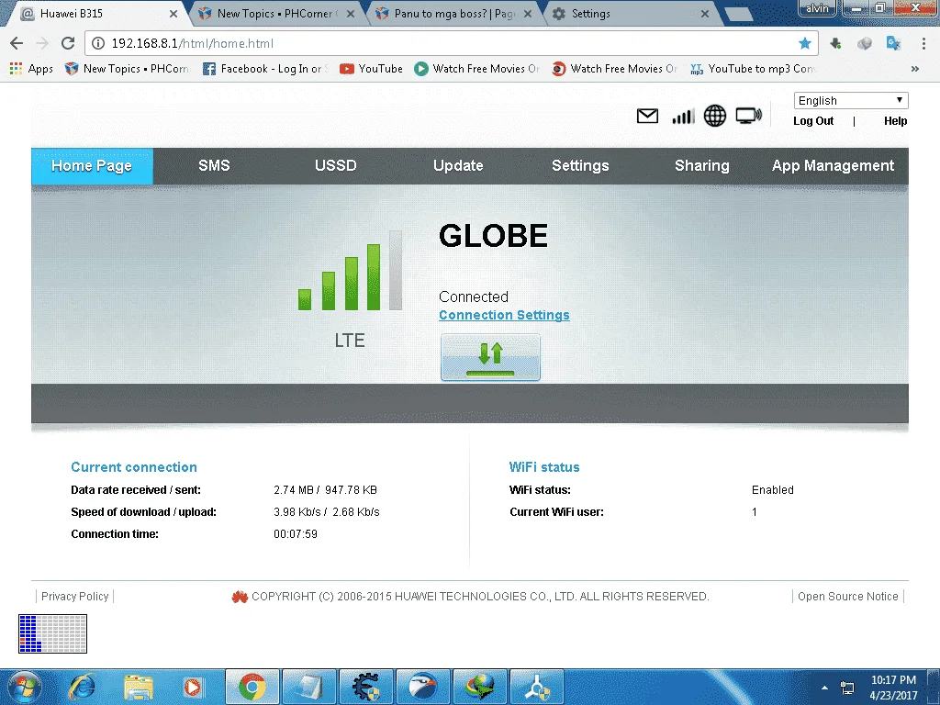Show hidden system tray icons
940x705 pixels.
click(825, 688)
